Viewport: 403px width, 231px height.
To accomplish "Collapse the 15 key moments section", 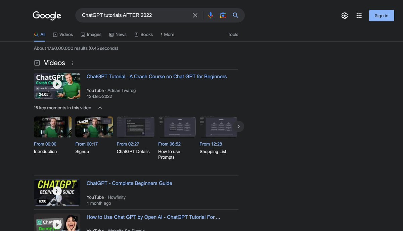I will pos(100,108).
